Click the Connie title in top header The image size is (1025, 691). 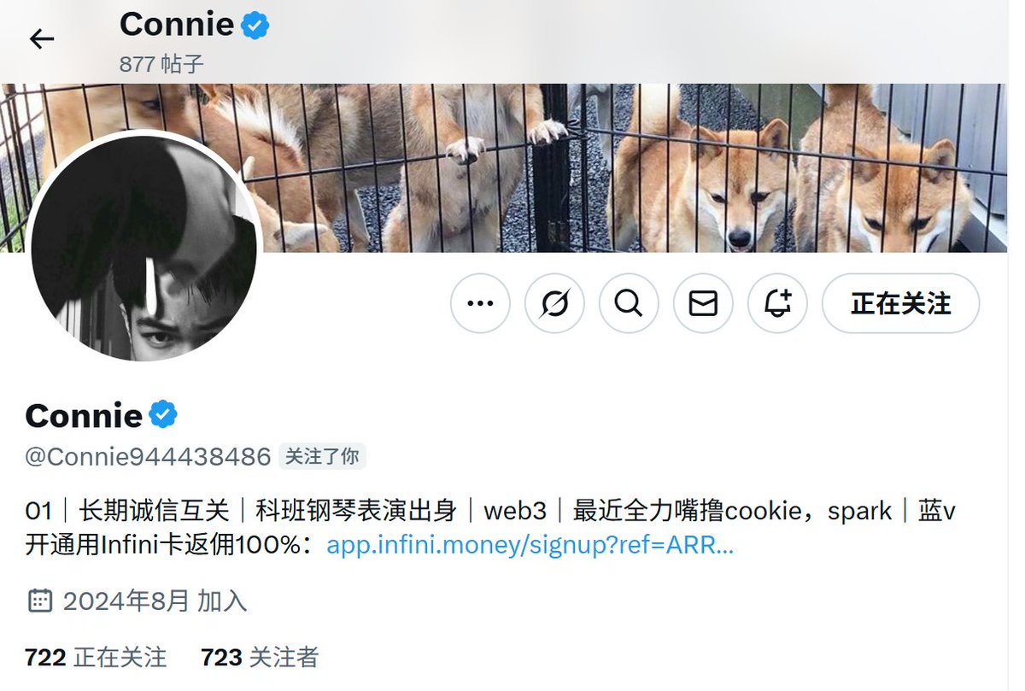pyautogui.click(x=177, y=24)
